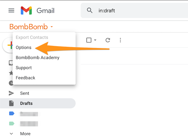
Task: Click the Sent paper-plane icon
Action: point(11,93)
